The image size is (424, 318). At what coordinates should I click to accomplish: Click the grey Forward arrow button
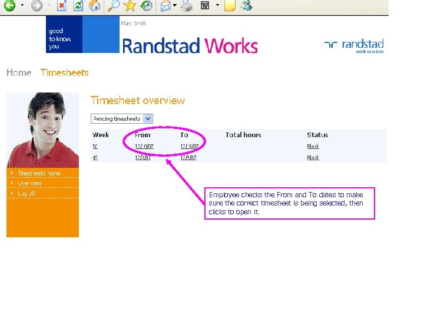(37, 5)
